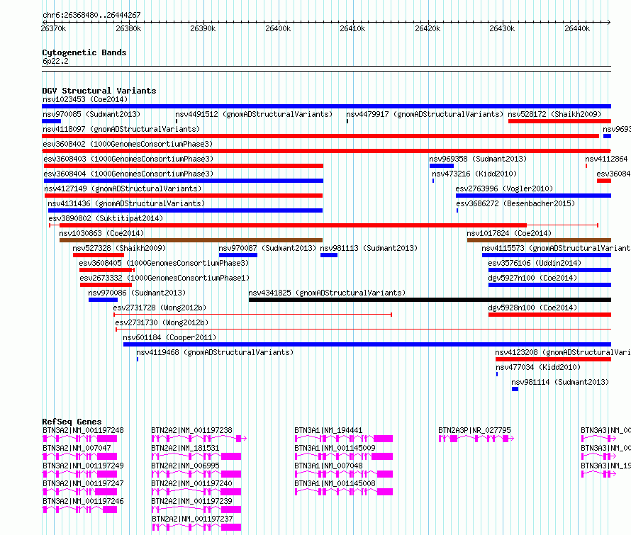Open BTN3A2 NM_001197247 transcript label
631x535 pixels.
click(x=83, y=483)
